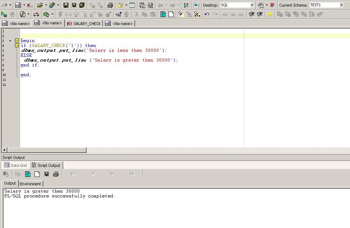Image resolution: width=350 pixels, height=228 pixels.
Task: Switch to the first <No name> tab
Action: tap(16, 23)
